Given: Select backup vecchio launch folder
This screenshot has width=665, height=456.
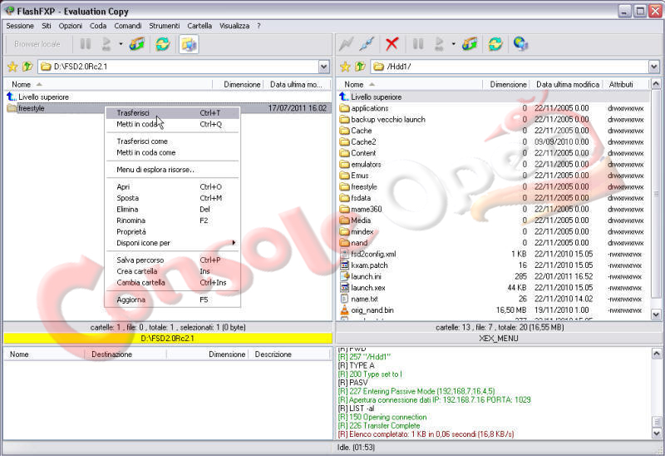Looking at the screenshot, I should [x=382, y=119].
